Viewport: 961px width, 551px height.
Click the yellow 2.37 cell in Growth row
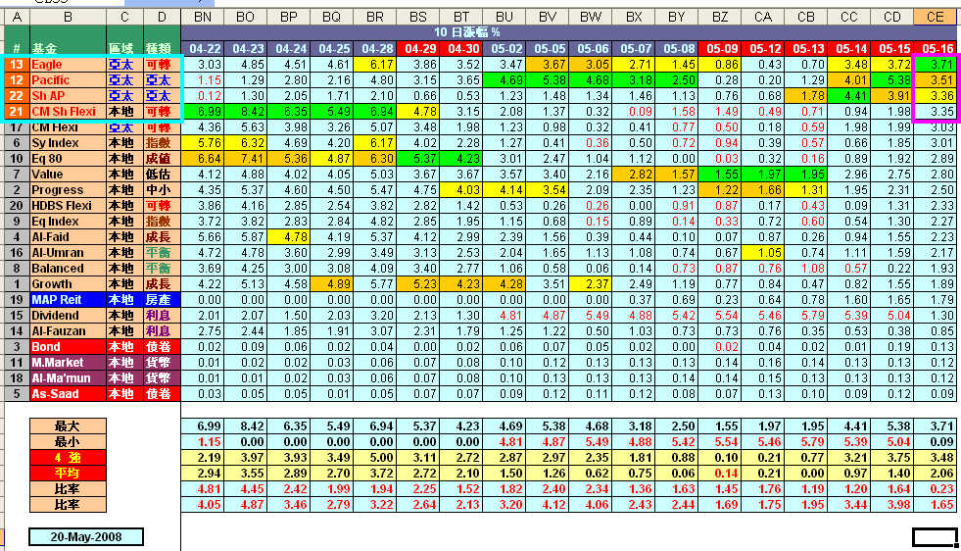pyautogui.click(x=591, y=284)
